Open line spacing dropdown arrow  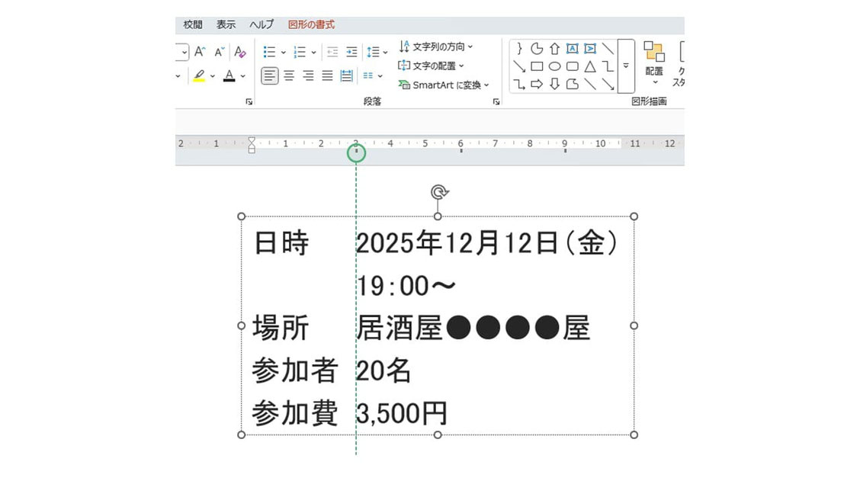(386, 53)
